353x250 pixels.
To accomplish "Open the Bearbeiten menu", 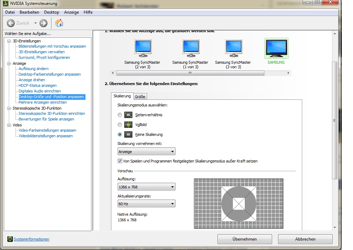I will [29, 12].
